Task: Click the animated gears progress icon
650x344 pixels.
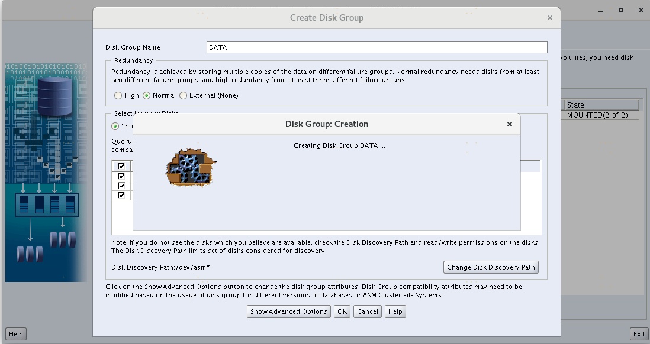Action: [189, 168]
